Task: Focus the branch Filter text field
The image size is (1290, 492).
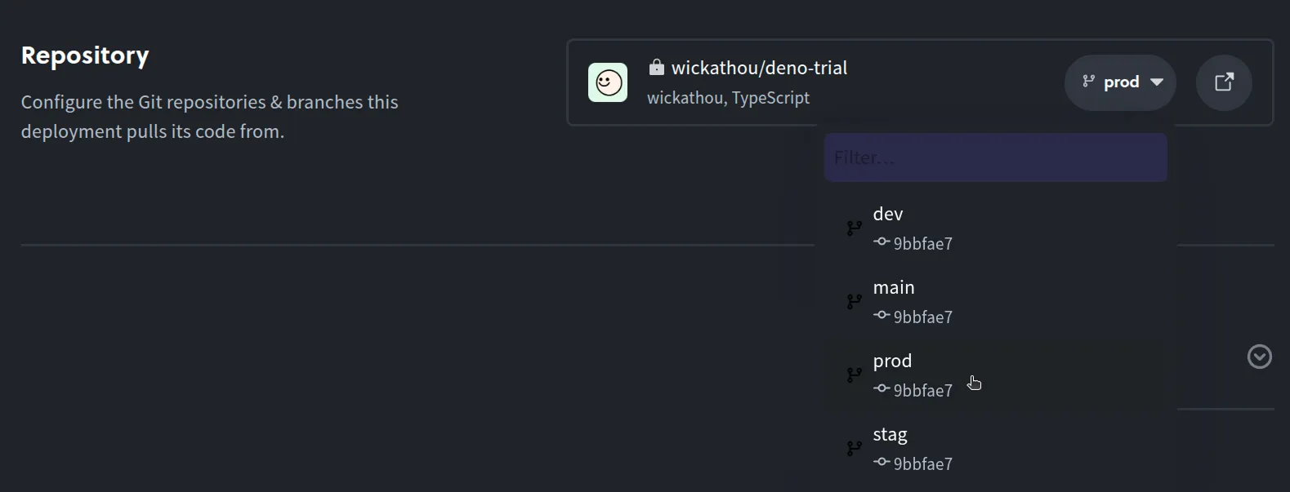Action: [995, 157]
